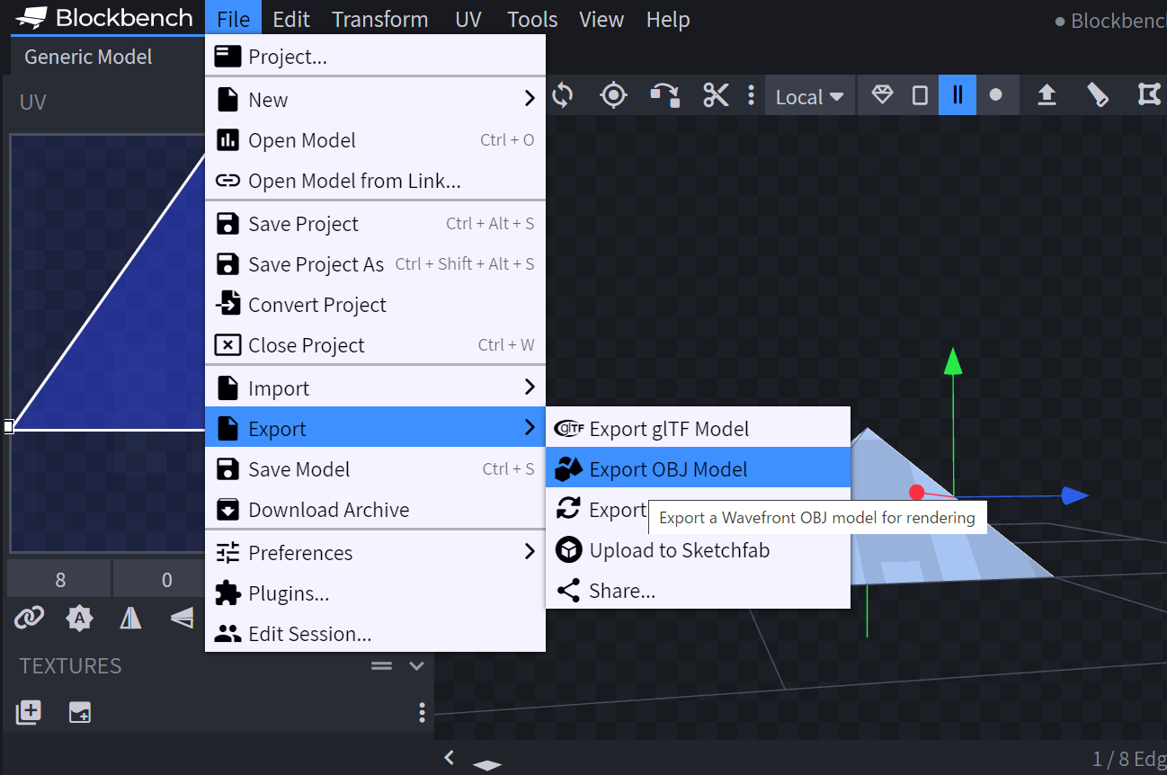Open the Textures panel three-dot menu
Screen dimensions: 1167x775
coord(422,713)
